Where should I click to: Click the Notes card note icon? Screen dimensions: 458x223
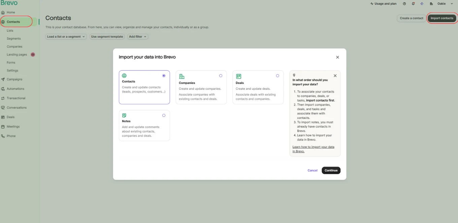[124, 115]
